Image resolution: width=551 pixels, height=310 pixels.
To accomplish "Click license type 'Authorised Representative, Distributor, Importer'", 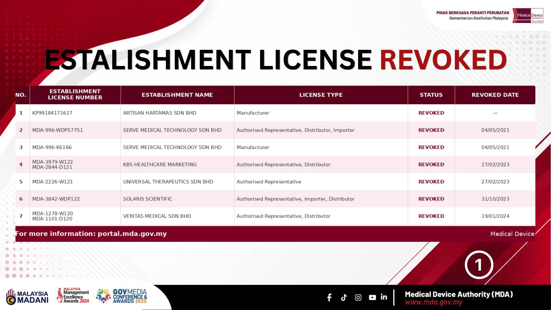I will coord(296,130).
